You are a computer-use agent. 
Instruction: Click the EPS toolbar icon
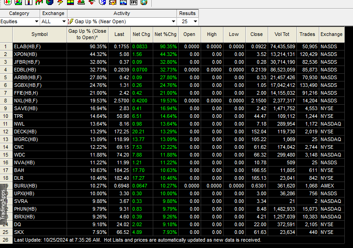pyautogui.click(x=134, y=2)
